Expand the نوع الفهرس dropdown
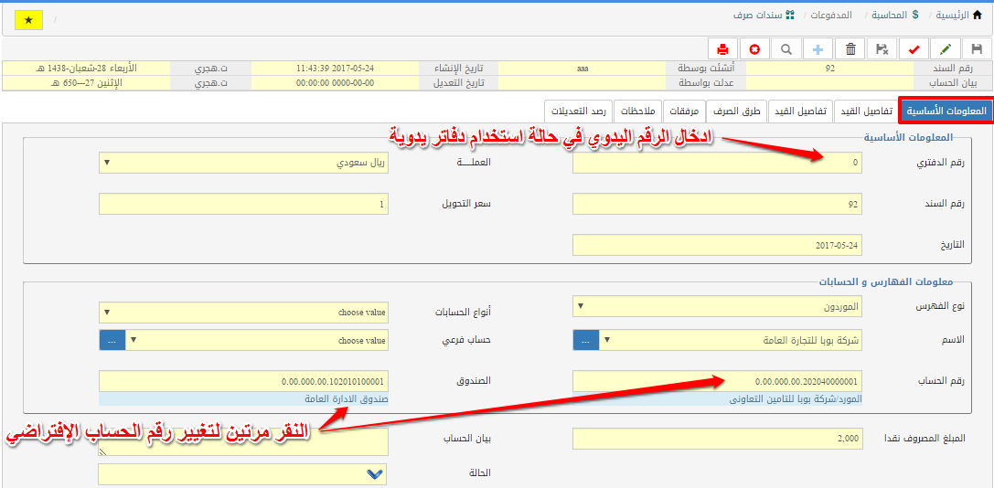 pyautogui.click(x=718, y=305)
